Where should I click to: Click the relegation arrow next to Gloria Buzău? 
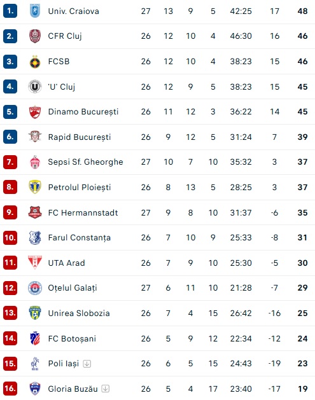click(106, 389)
